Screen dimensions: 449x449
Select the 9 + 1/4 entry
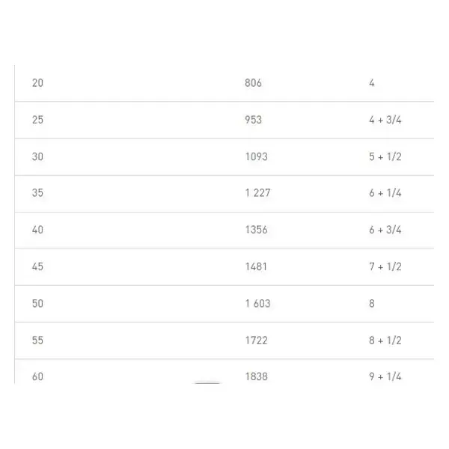pyautogui.click(x=385, y=376)
